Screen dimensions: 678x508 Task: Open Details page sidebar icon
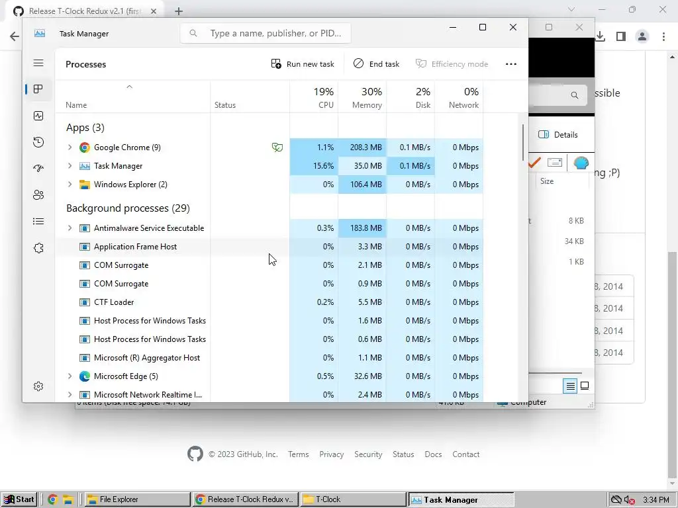coord(38,222)
